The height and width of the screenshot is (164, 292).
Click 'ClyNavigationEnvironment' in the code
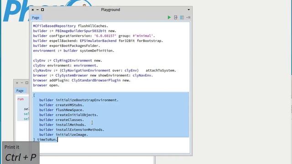86,71
